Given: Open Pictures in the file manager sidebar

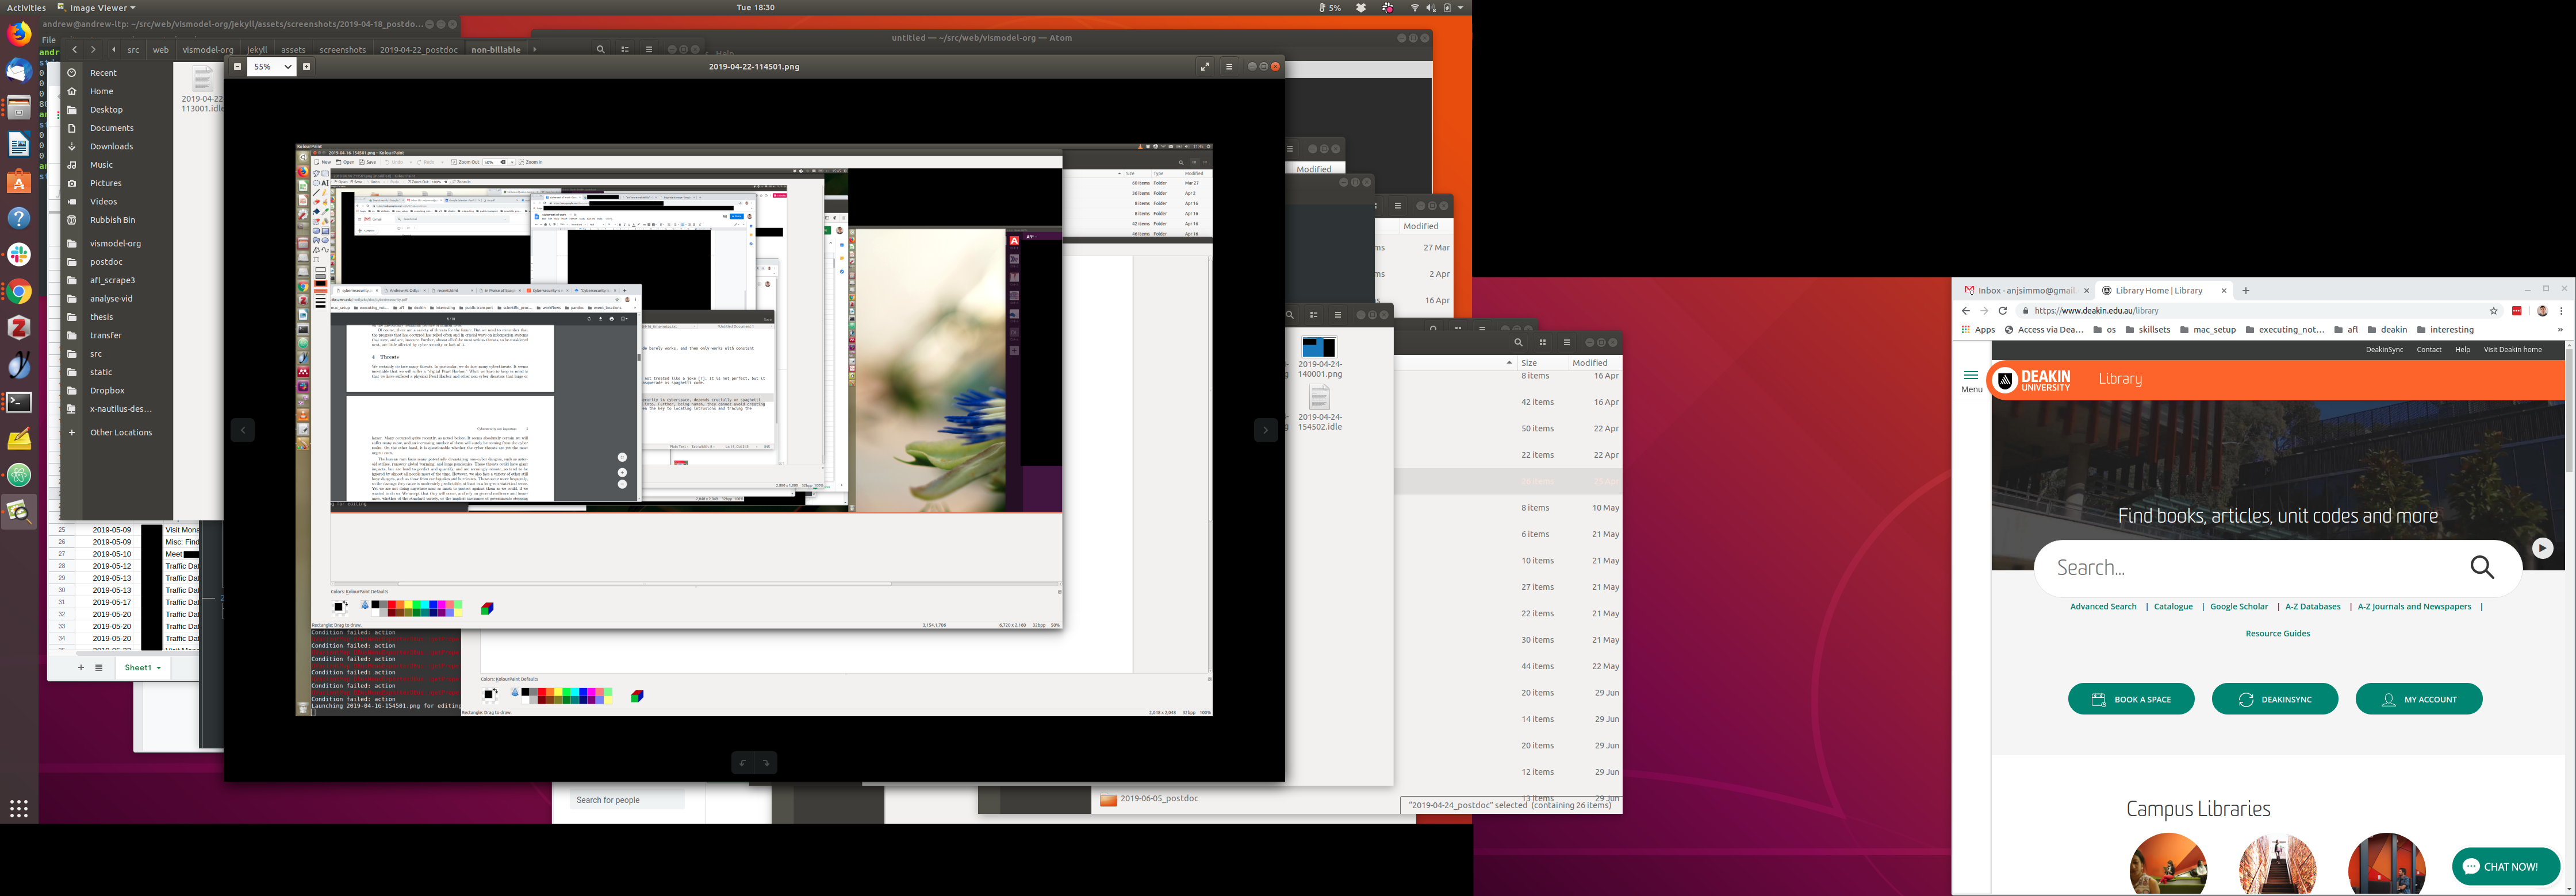Looking at the screenshot, I should [x=105, y=184].
